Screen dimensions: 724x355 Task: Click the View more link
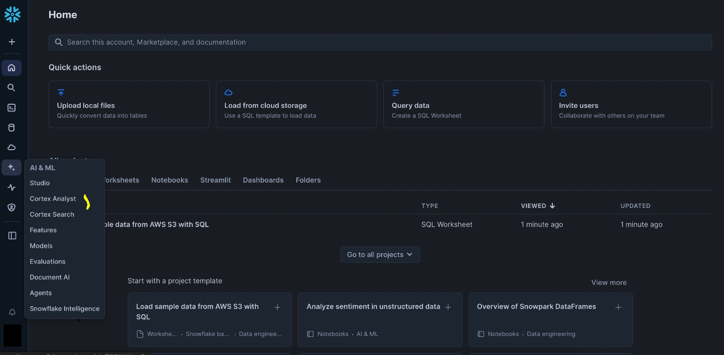click(x=609, y=283)
